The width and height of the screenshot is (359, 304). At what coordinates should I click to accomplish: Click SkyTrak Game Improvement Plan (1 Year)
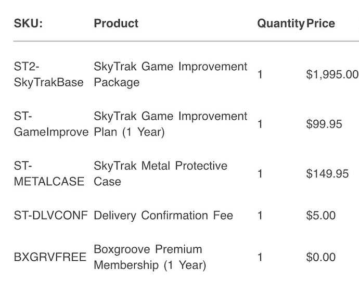[x=171, y=124]
